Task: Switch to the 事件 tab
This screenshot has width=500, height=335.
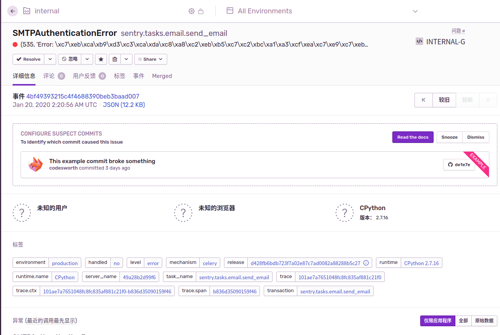Action: [139, 76]
